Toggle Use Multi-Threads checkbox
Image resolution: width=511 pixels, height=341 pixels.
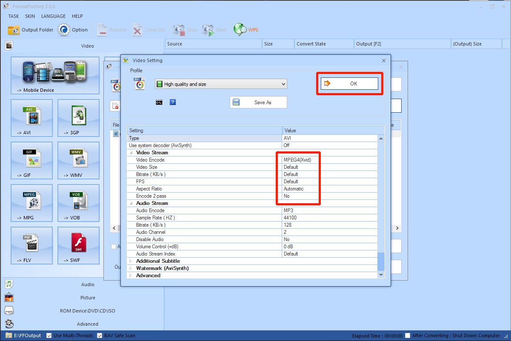pos(49,335)
